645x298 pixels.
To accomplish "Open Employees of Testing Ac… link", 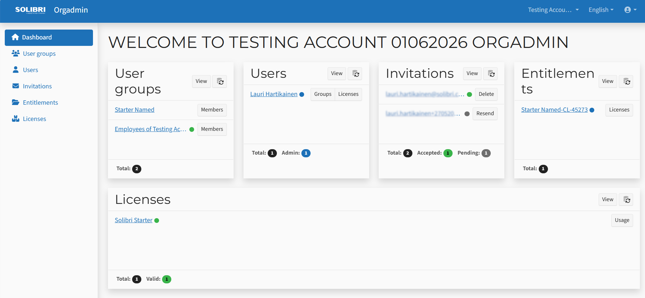I will 151,129.
